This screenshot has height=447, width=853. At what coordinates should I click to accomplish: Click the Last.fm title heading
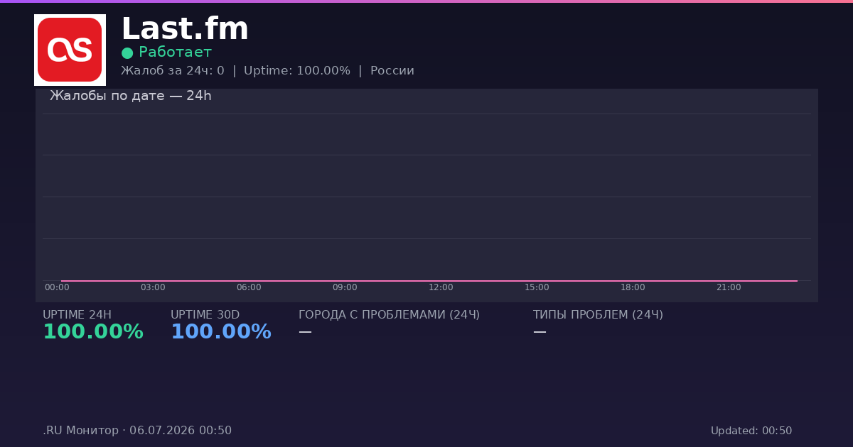click(185, 30)
